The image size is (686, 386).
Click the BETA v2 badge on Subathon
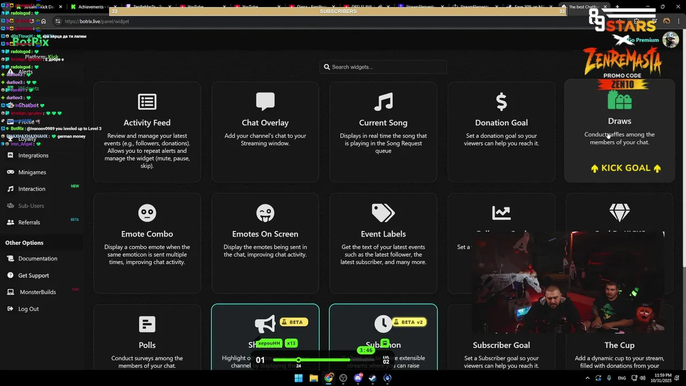pos(409,322)
